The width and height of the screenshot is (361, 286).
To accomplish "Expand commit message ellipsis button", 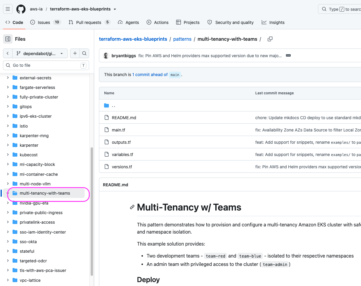I will click(288, 55).
